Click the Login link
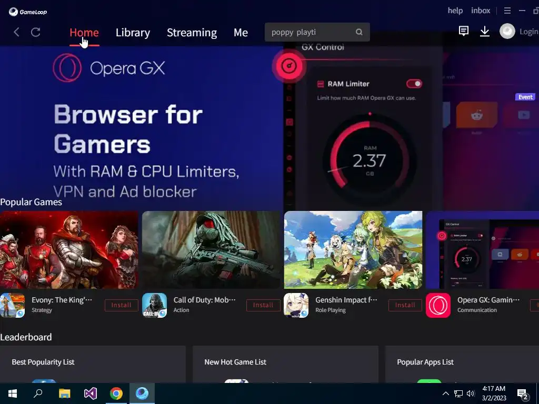Screen dimensions: 539x404 (x=529, y=32)
